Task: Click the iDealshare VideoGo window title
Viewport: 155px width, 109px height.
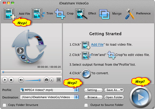Action: coord(74,3)
